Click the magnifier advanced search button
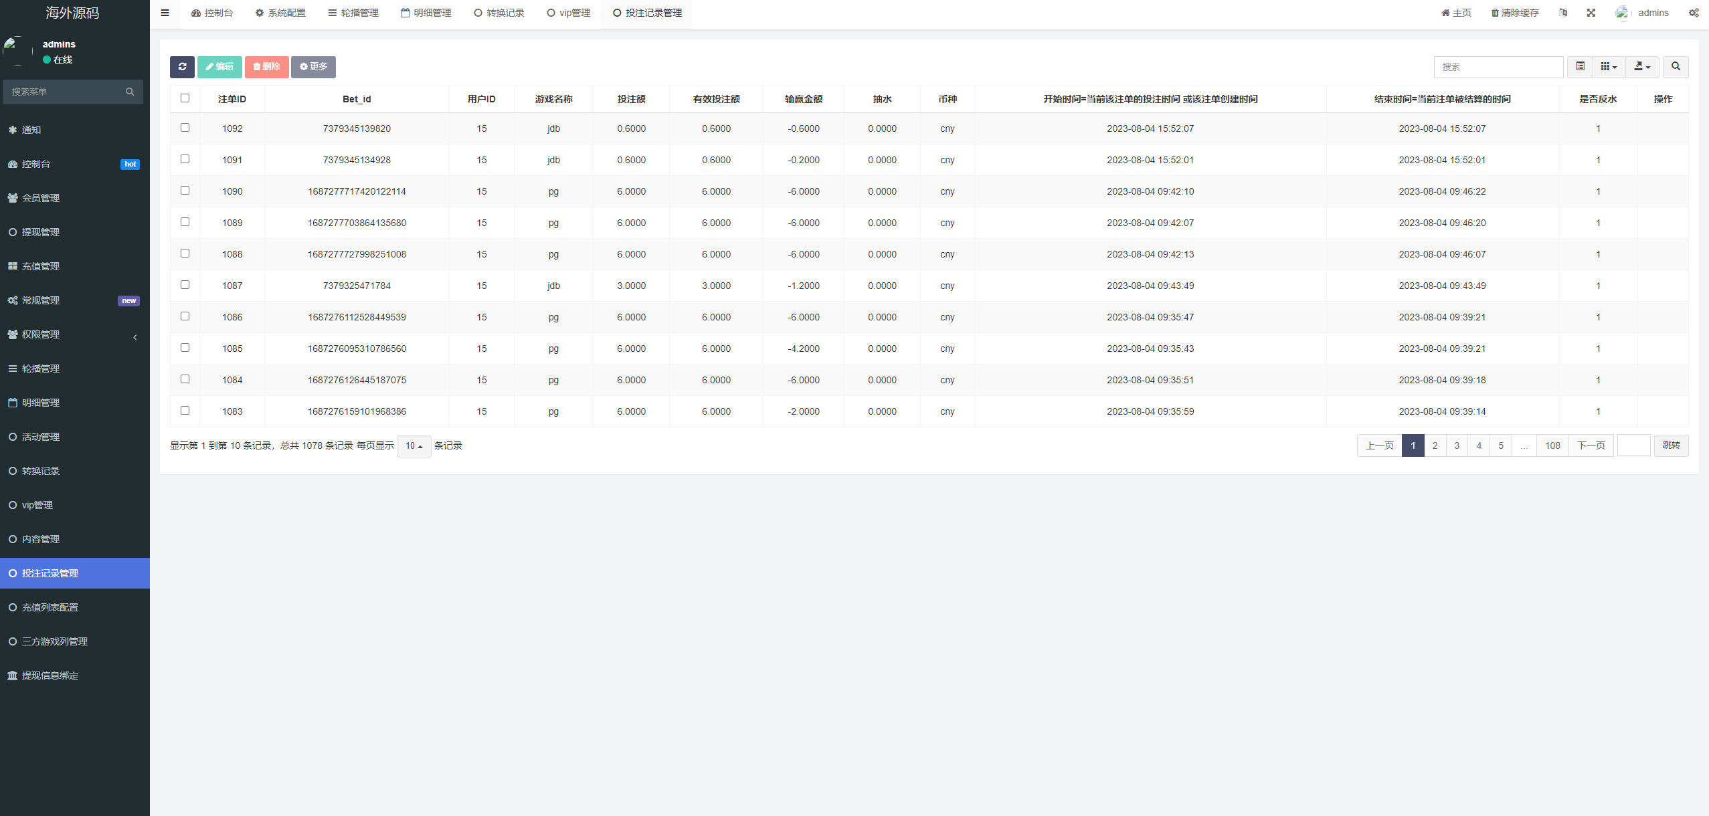 click(x=1676, y=67)
